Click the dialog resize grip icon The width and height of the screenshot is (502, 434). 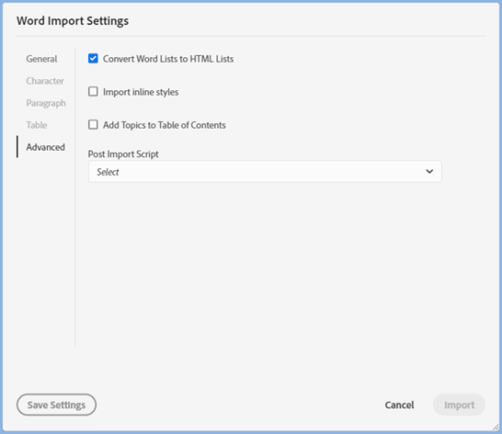[496, 427]
